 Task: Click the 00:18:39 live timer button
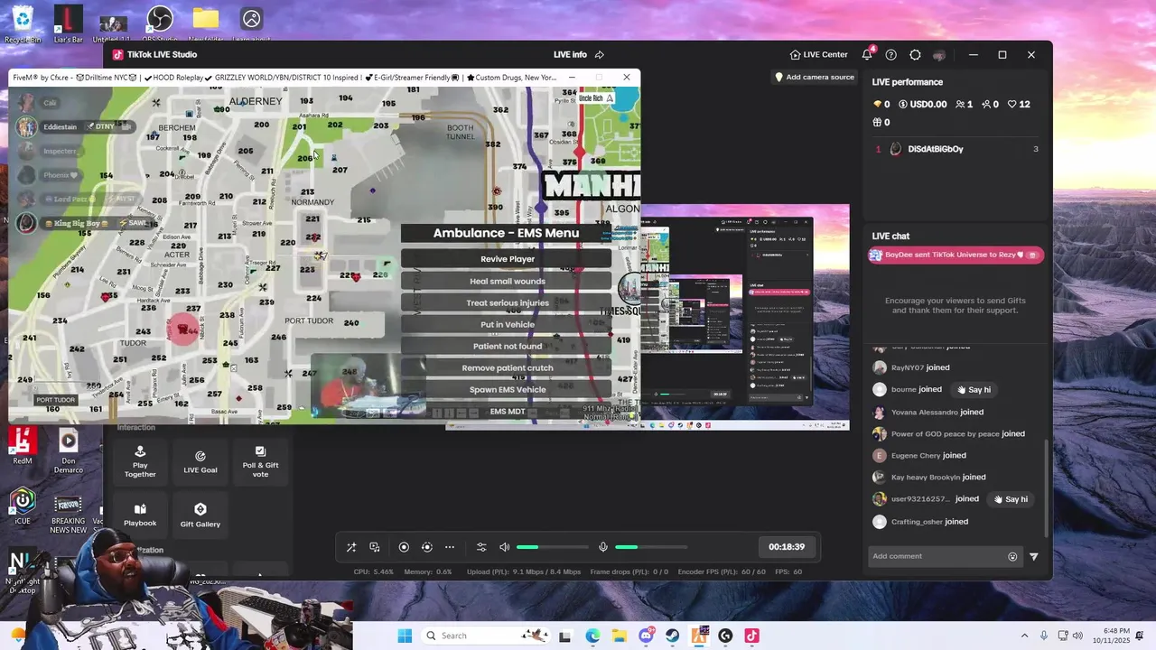(x=787, y=547)
